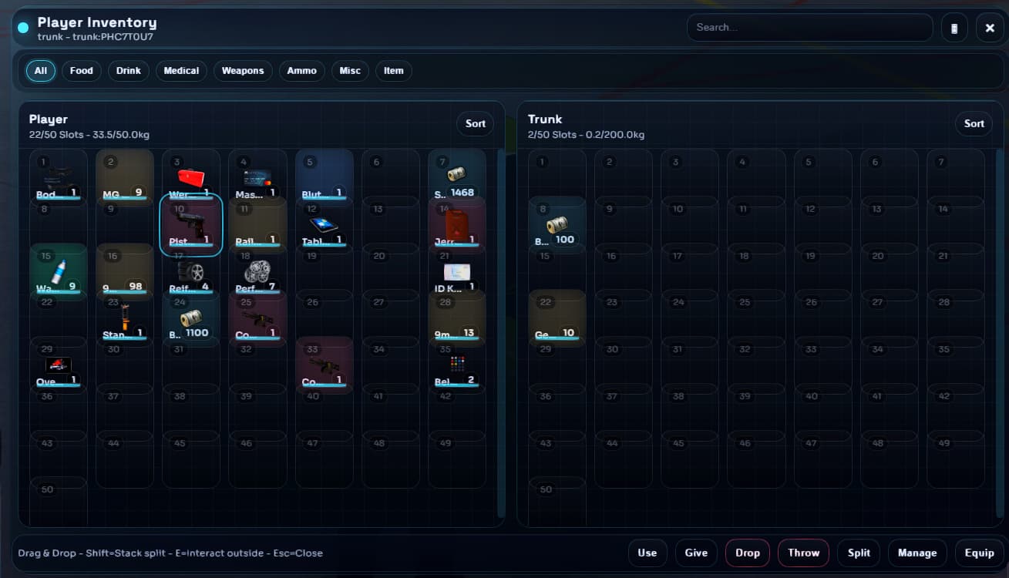Focus the Search input field
1009x578 pixels.
coord(810,28)
